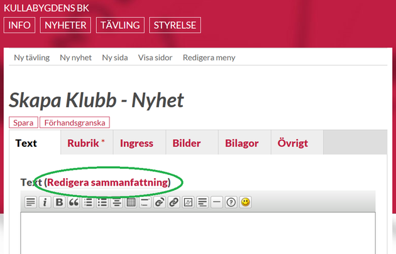Open the smiley emoticon picker

(x=245, y=203)
